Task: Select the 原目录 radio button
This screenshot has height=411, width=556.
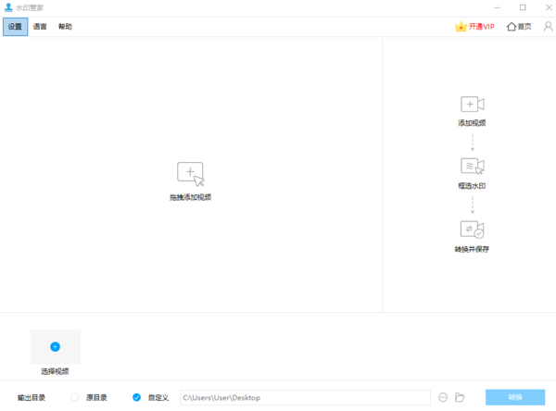Action: click(x=76, y=397)
